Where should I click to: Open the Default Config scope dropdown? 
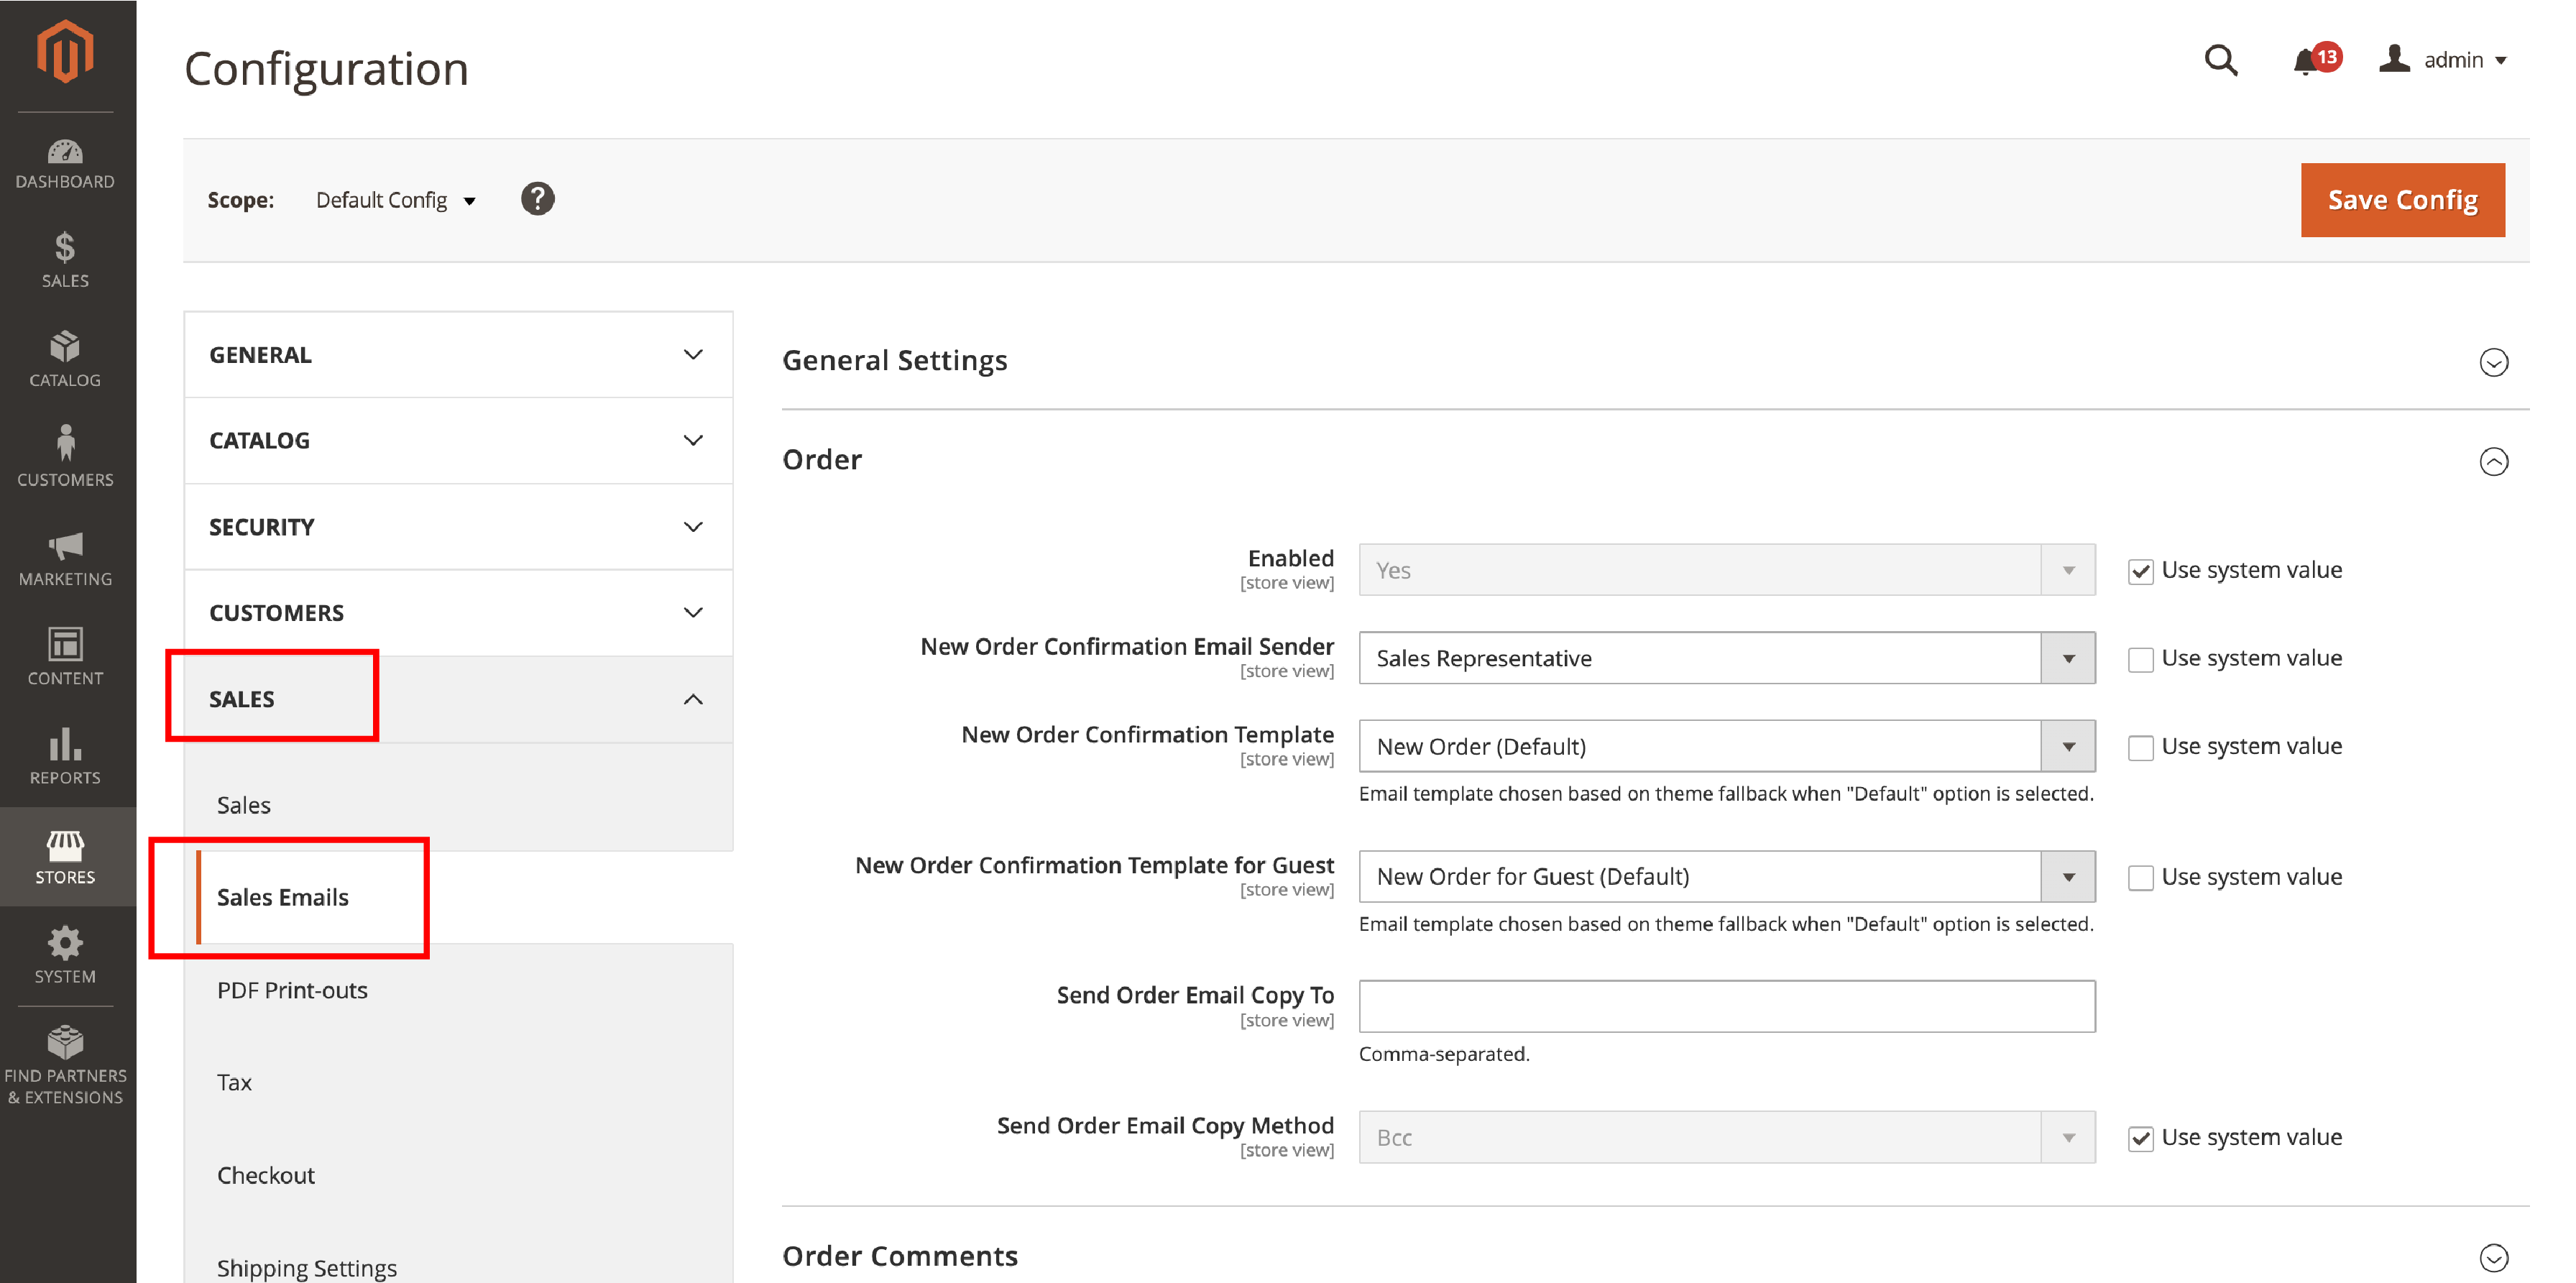(x=396, y=199)
